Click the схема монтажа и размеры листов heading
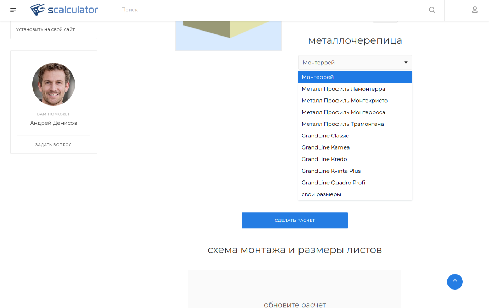 click(x=295, y=250)
